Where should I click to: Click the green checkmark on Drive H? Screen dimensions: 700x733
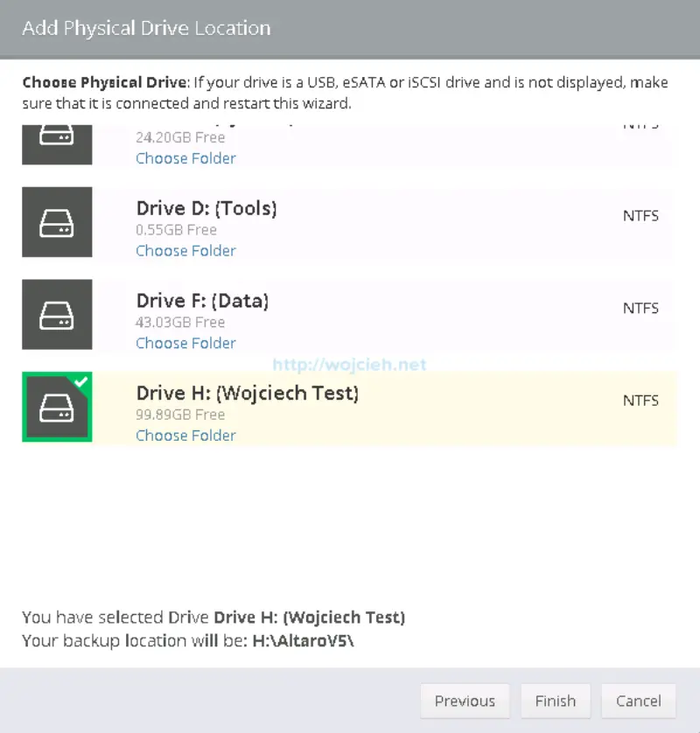(x=83, y=380)
